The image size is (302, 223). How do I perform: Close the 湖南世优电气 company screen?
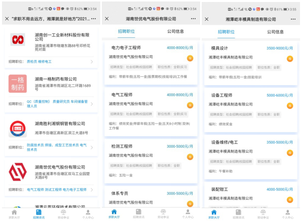click(107, 19)
